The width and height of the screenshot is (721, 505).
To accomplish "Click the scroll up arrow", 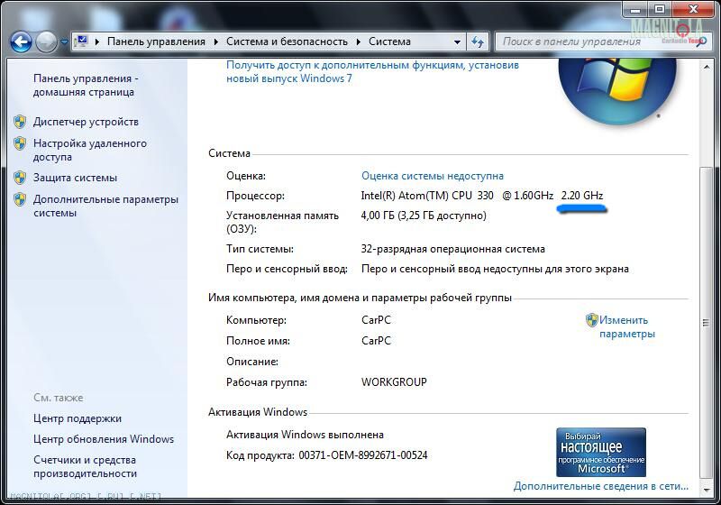I will click(706, 67).
